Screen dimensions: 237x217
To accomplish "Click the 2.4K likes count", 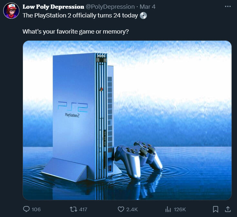I will pos(132,210).
